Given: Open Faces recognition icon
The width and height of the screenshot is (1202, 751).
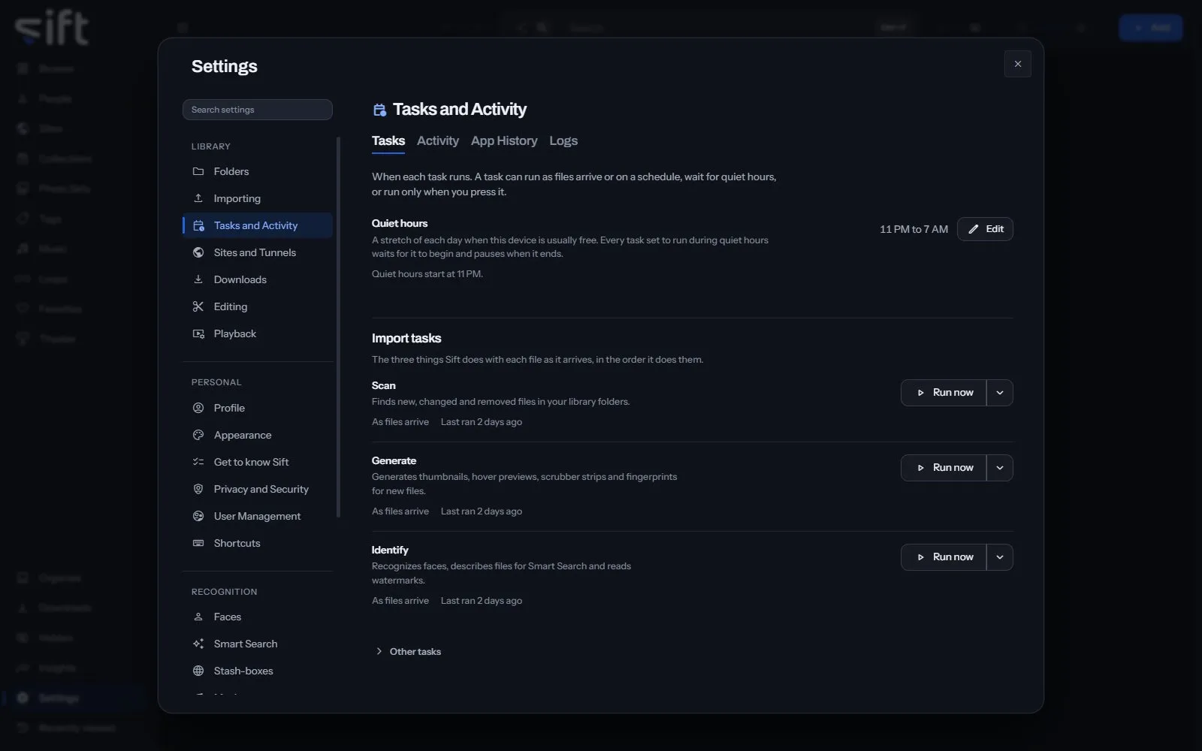Looking at the screenshot, I should click(198, 617).
